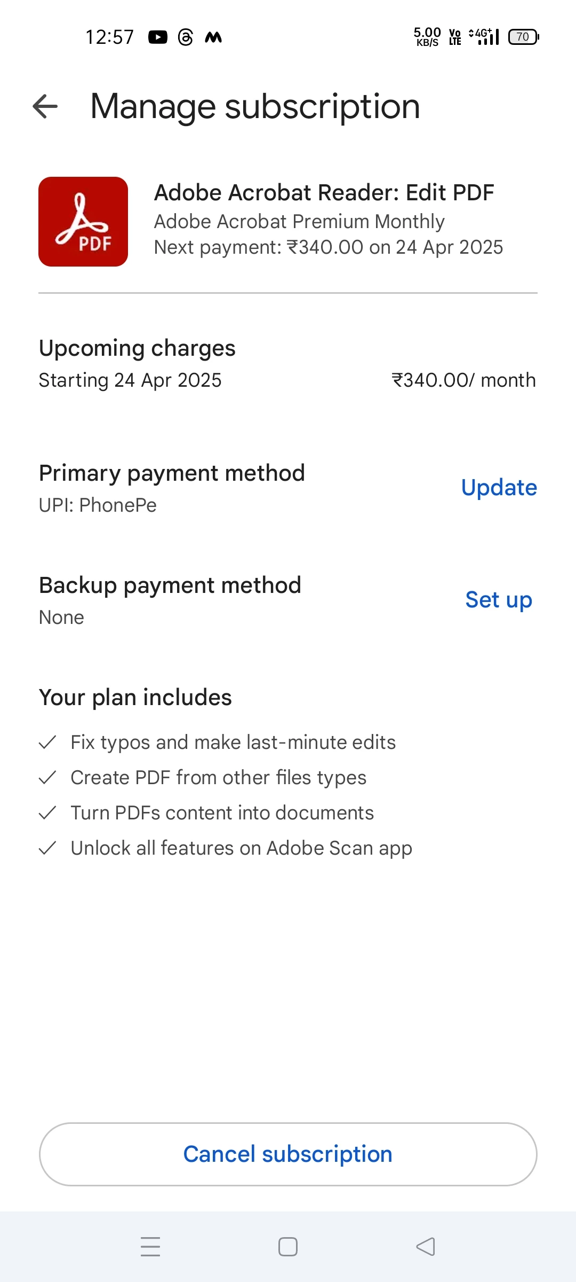The height and width of the screenshot is (1282, 576).
Task: Tap the checkmark beside Unlock all features
Action: 48,848
